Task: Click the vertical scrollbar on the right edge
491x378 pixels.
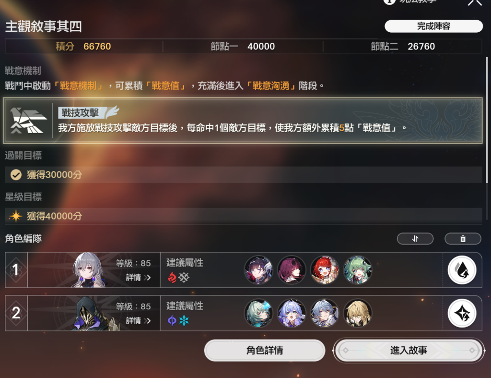Action: [x=487, y=120]
